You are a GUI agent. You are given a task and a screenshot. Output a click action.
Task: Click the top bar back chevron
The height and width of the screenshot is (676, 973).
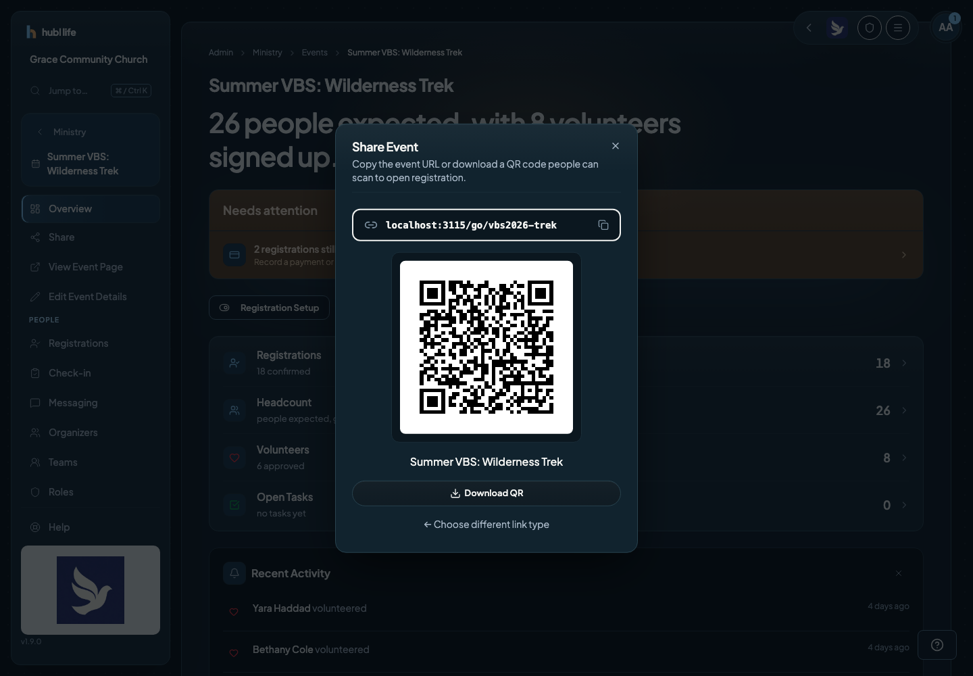tap(809, 28)
